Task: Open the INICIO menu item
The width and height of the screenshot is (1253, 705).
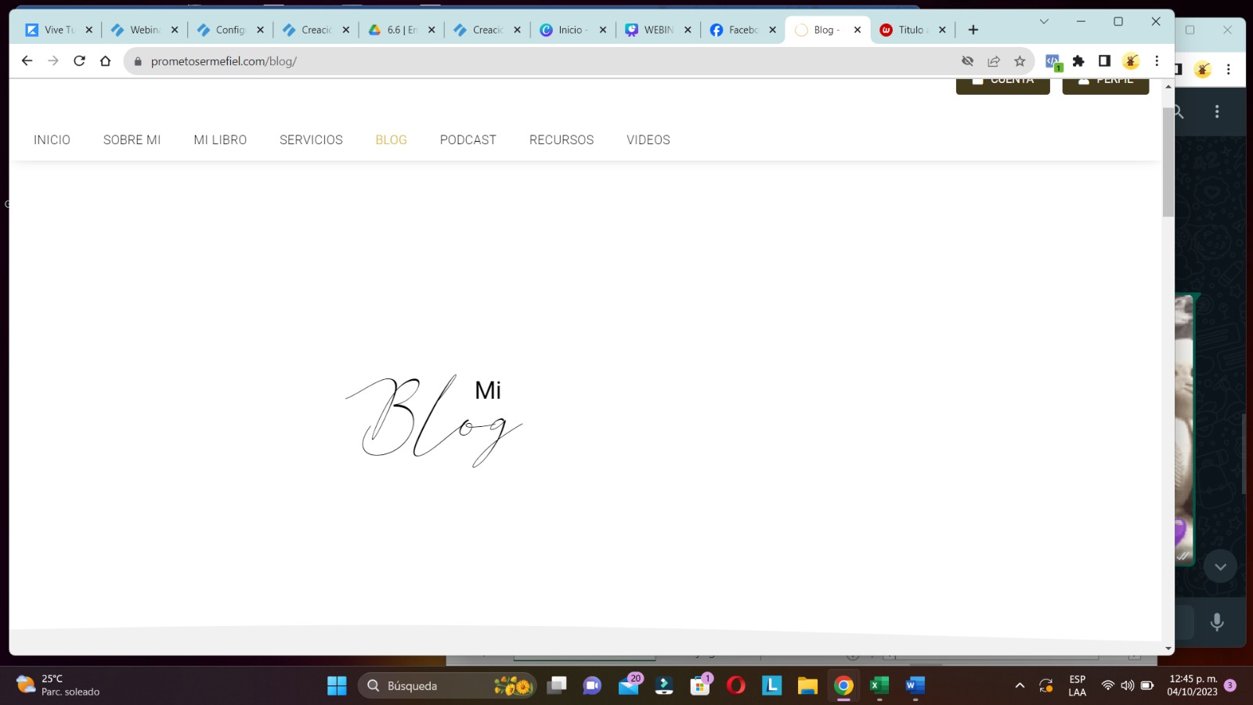Action: point(52,140)
